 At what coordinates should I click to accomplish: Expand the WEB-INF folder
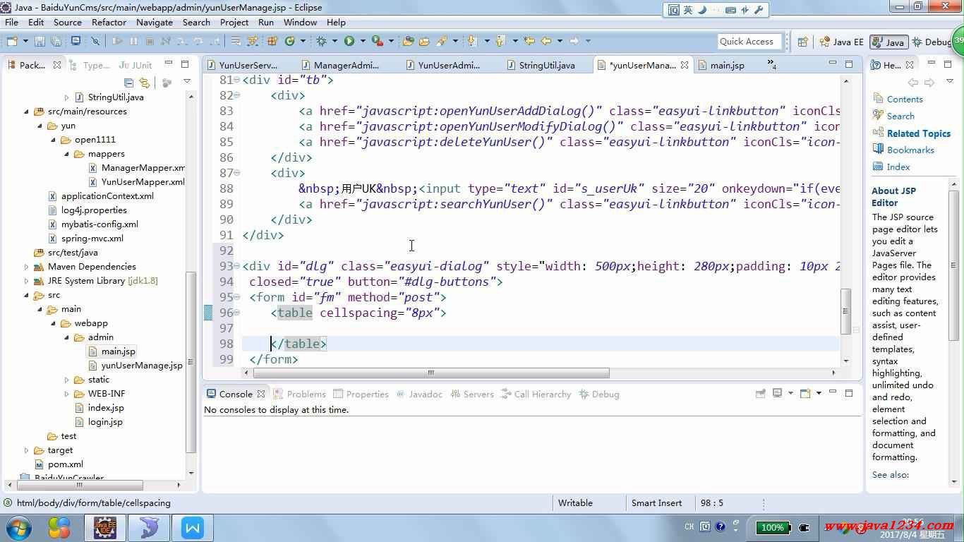tap(66, 394)
